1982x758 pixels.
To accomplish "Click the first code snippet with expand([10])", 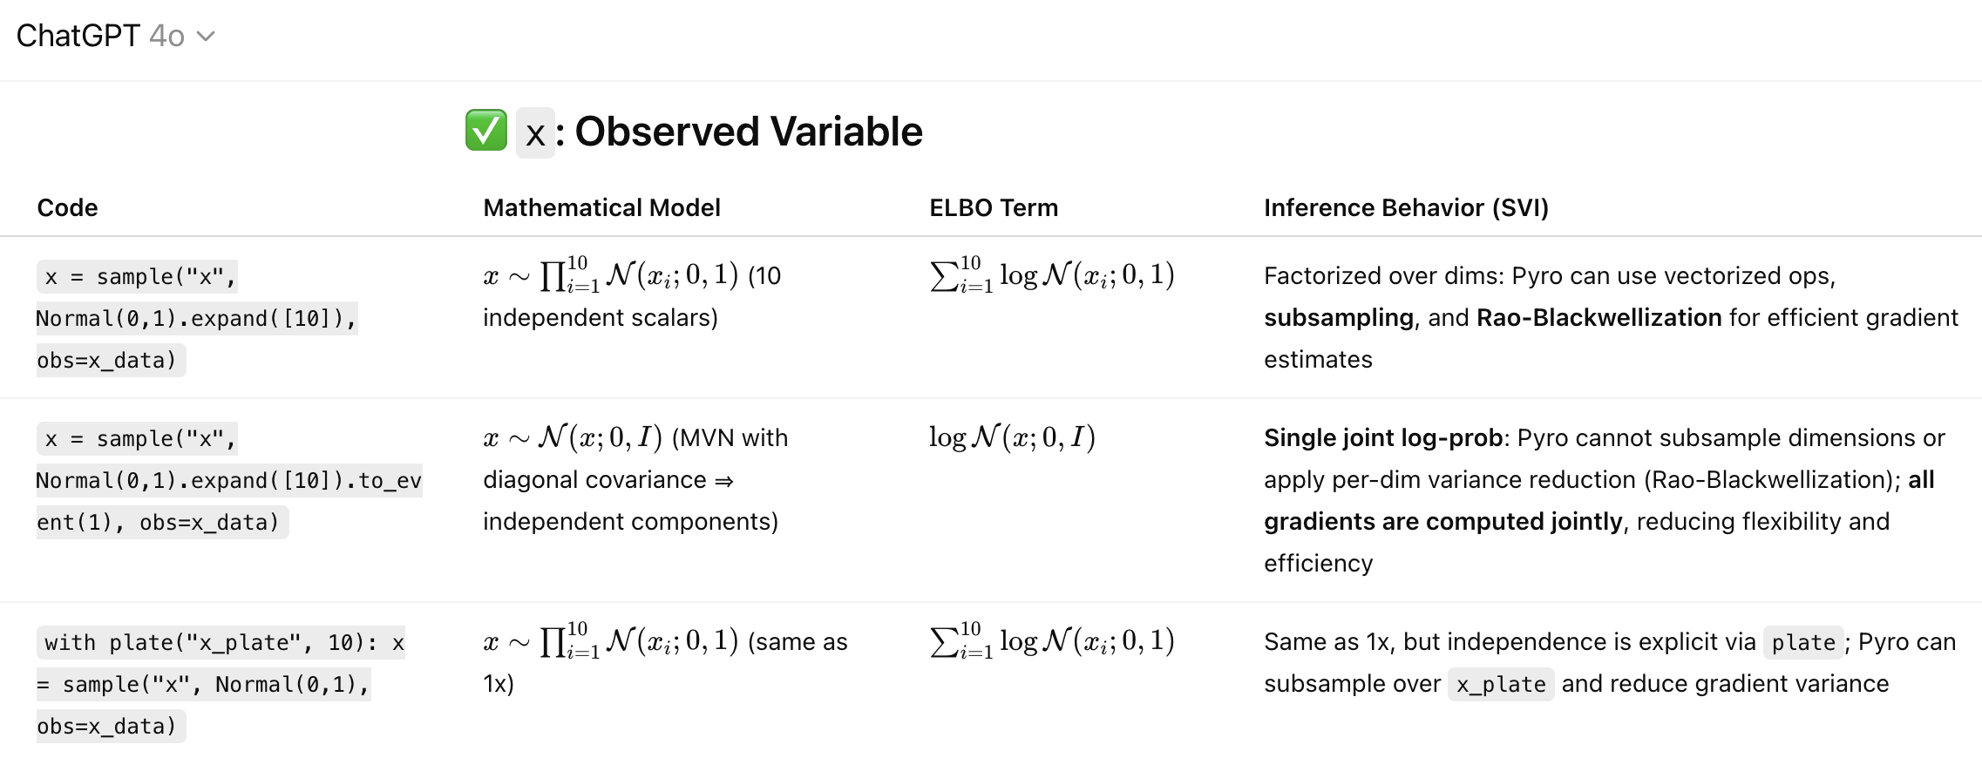I will (197, 318).
